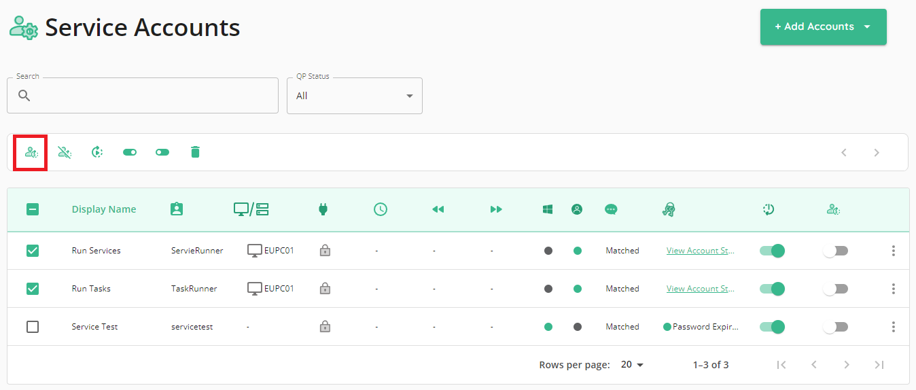The image size is (916, 390).
Task: Check the Service Test row checkbox
Action: [x=33, y=327]
